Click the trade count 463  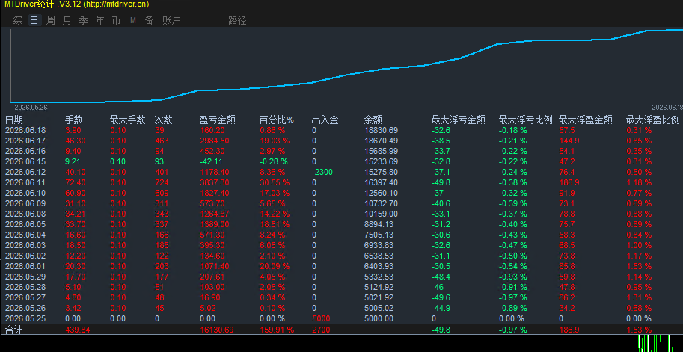[162, 141]
